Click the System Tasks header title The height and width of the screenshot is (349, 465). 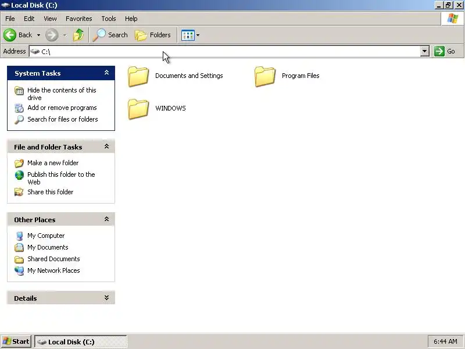38,73
